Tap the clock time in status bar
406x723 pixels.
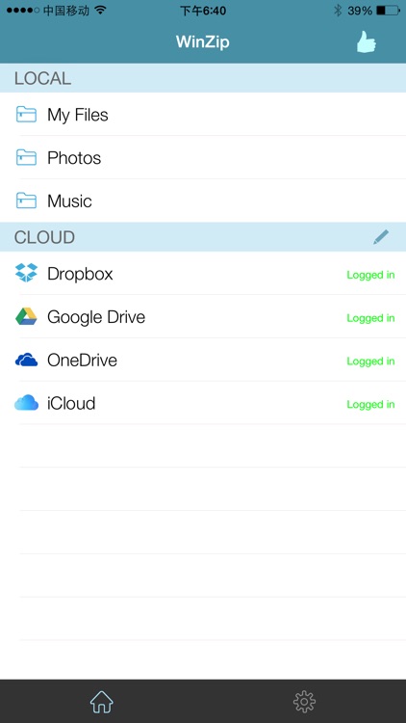(x=203, y=11)
